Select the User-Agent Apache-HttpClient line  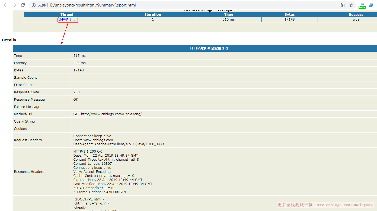(119, 144)
